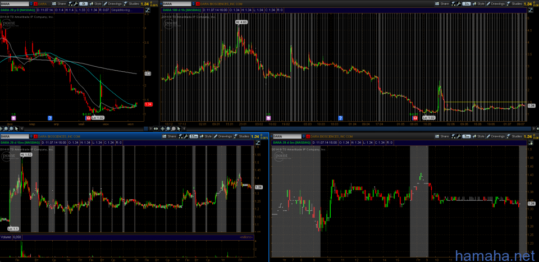Click wrench settings icon in top-left chart
Screen dimensions: 539x262
tap(76, 4)
